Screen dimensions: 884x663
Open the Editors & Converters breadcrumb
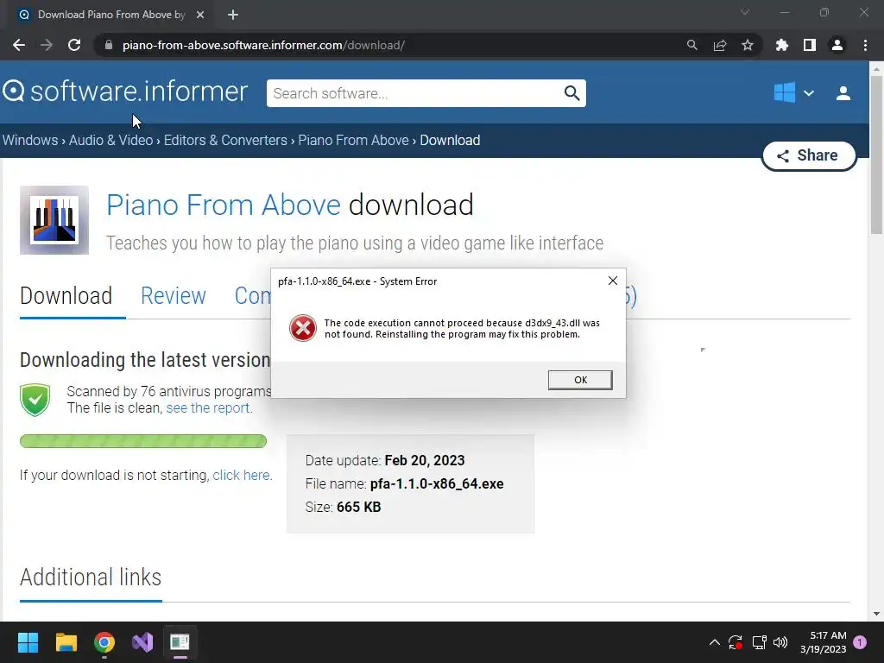(x=225, y=140)
